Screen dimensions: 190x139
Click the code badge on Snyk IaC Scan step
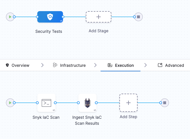(x=54, y=110)
